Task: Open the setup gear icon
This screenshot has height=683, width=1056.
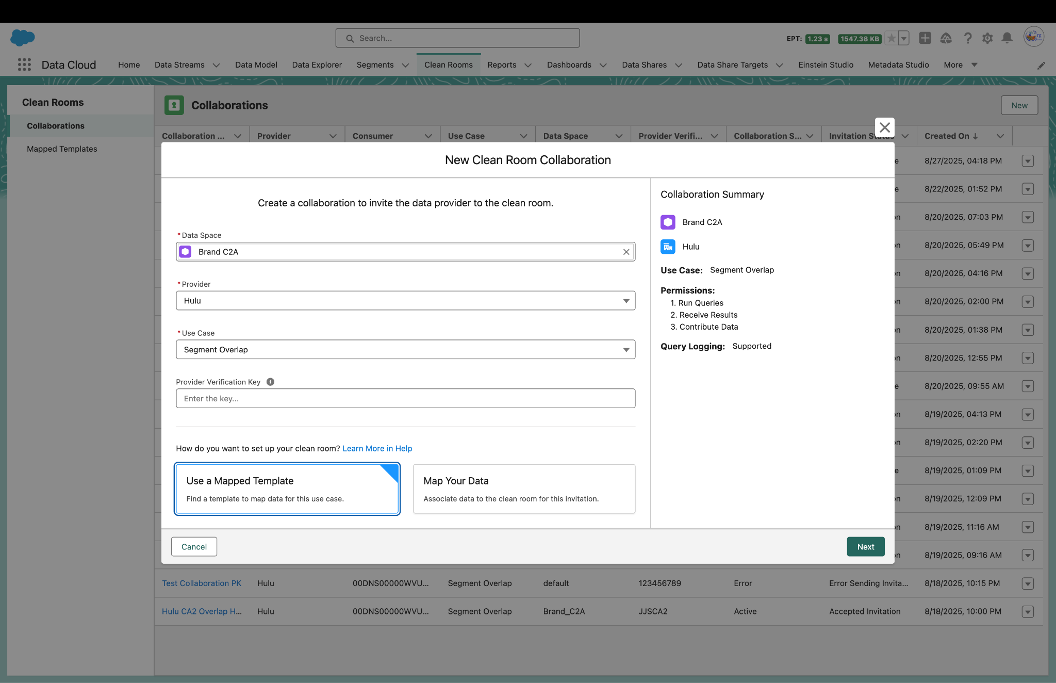Action: click(987, 38)
